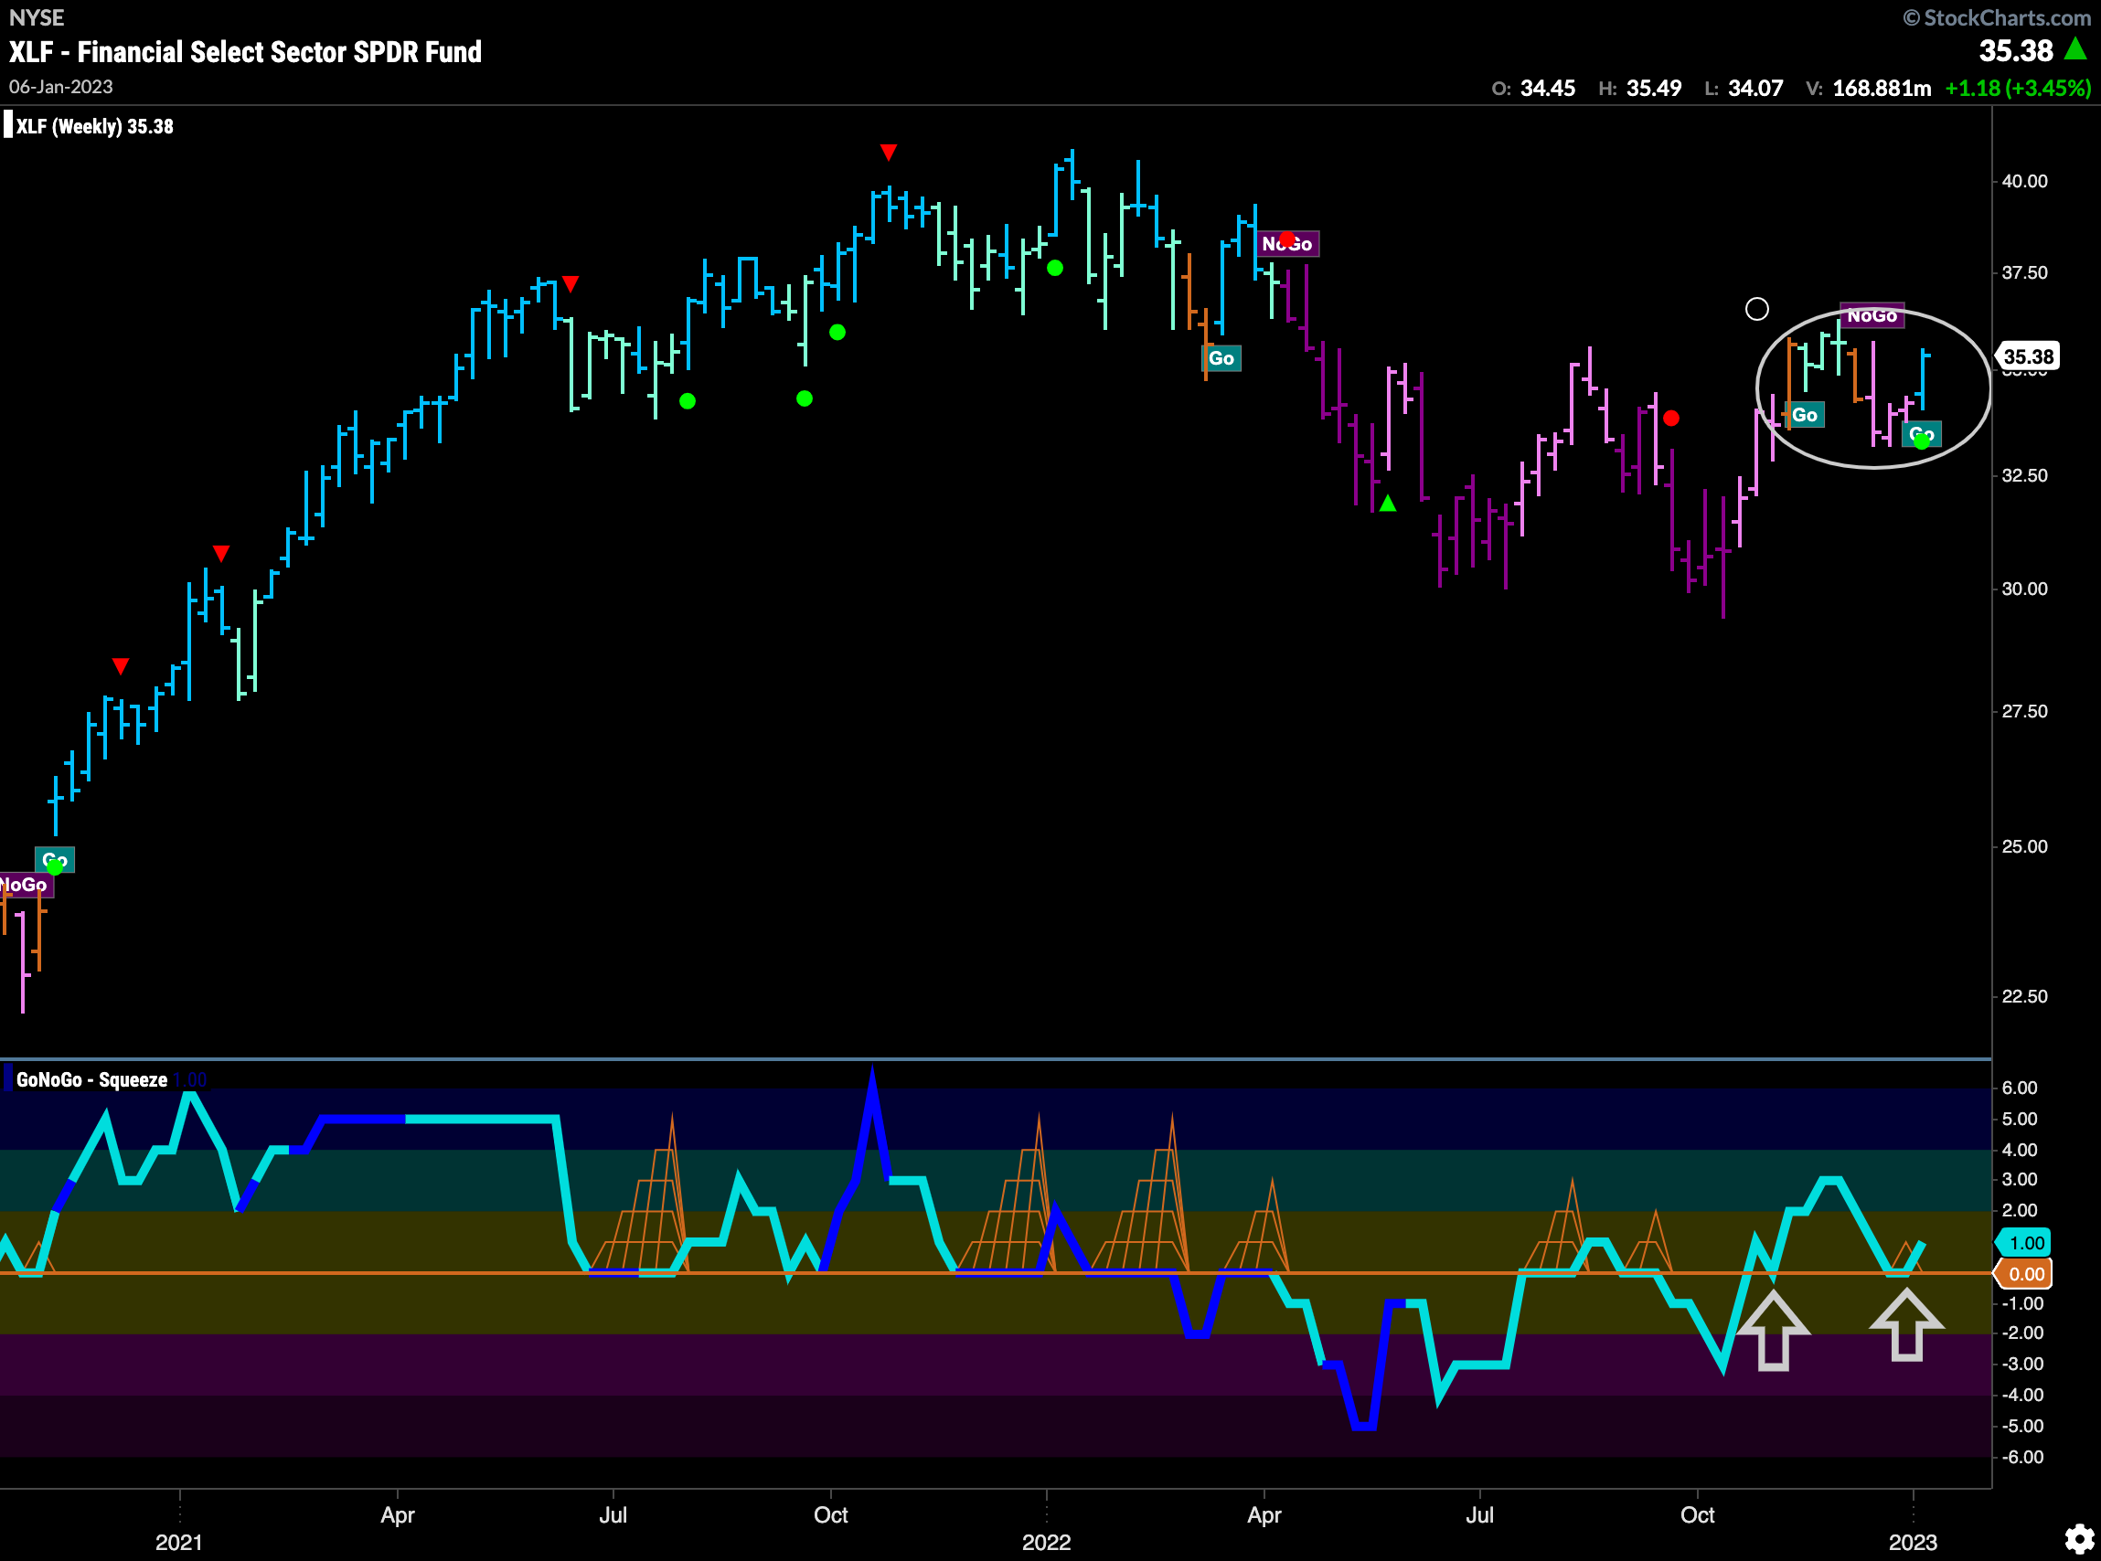Click the 40.00 price axis label
This screenshot has height=1561, width=2101.
point(2024,182)
